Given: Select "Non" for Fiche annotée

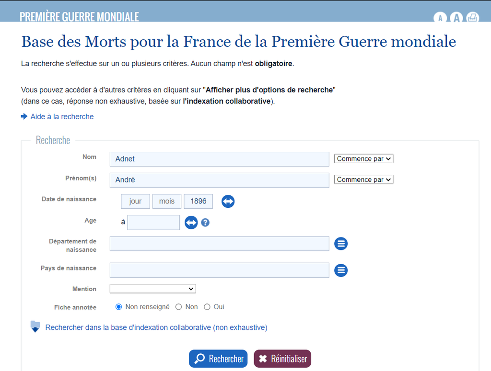Looking at the screenshot, I should click(x=179, y=307).
